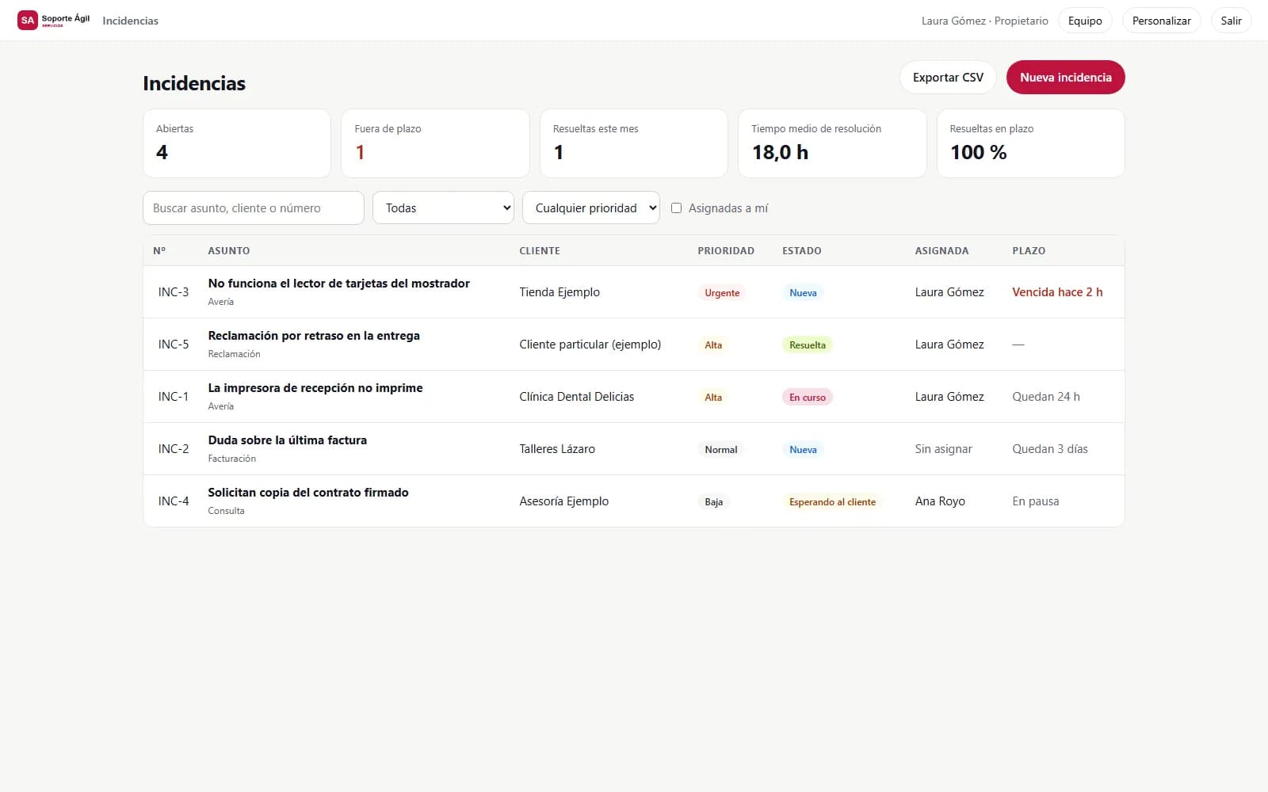Click the Ana Royo assignee cell
Image resolution: width=1268 pixels, height=792 pixels.
940,501
